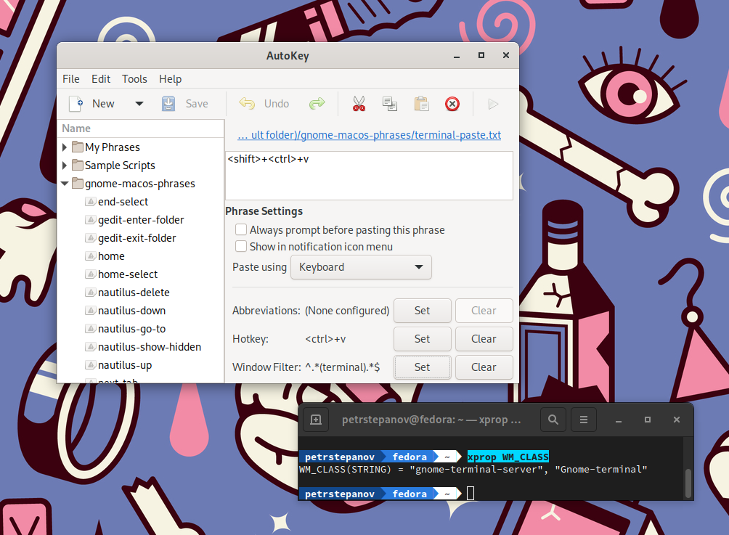This screenshot has width=729, height=535.
Task: Select the Sample Scripts folder icon
Action: point(78,166)
